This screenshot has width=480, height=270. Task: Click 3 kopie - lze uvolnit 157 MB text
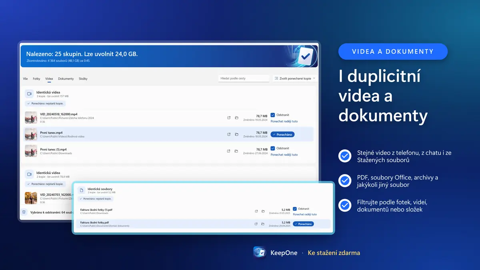pyautogui.click(x=52, y=96)
